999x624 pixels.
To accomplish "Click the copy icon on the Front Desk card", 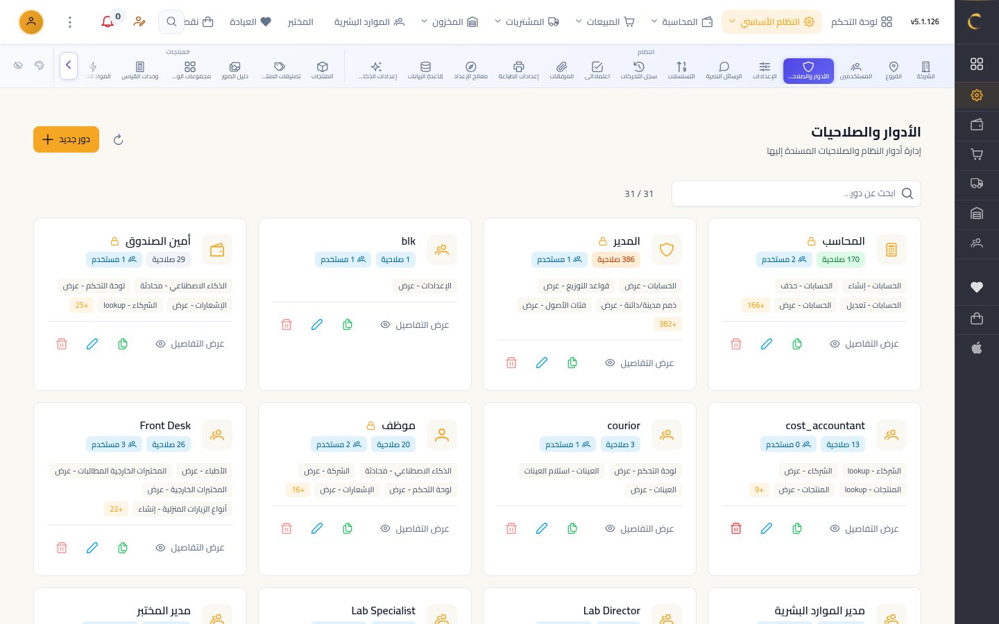I will 123,548.
